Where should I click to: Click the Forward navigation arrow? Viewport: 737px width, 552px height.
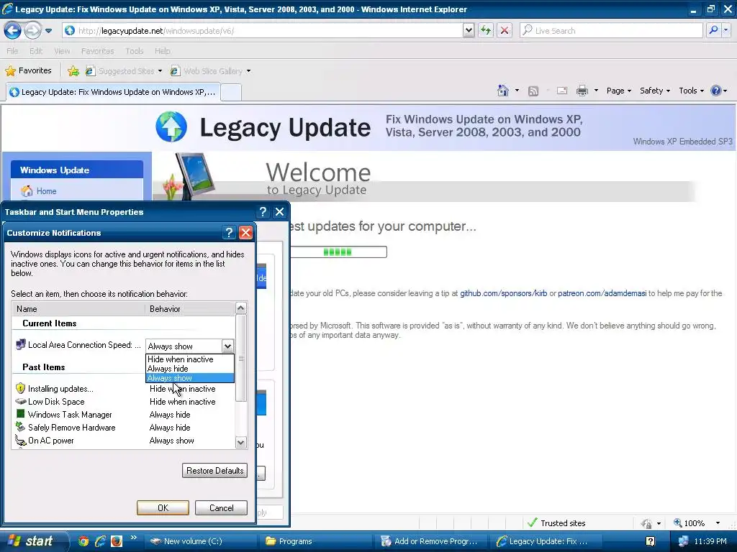[32, 31]
